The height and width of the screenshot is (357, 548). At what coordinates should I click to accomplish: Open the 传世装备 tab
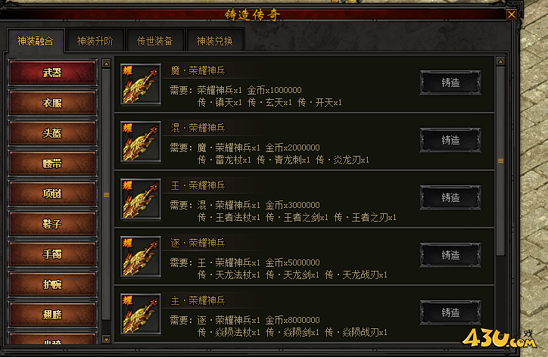tap(155, 41)
